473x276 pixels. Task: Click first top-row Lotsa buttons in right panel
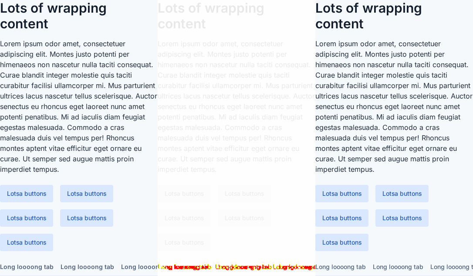pos(342,194)
